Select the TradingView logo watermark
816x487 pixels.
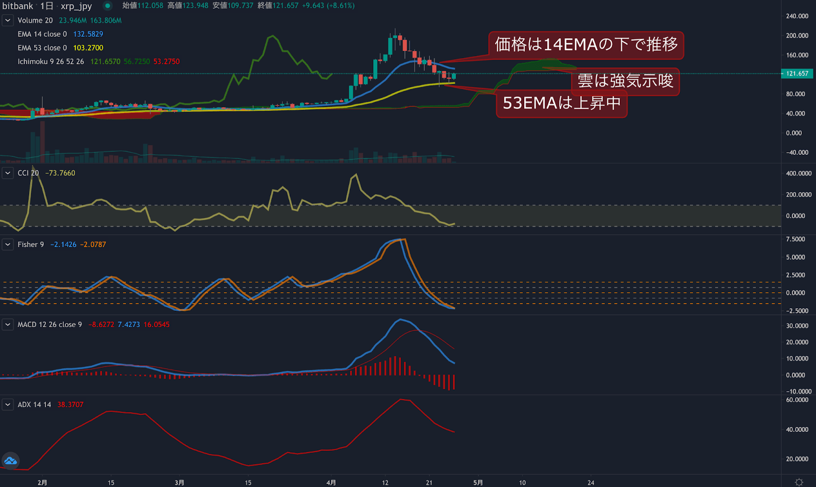click(x=10, y=460)
